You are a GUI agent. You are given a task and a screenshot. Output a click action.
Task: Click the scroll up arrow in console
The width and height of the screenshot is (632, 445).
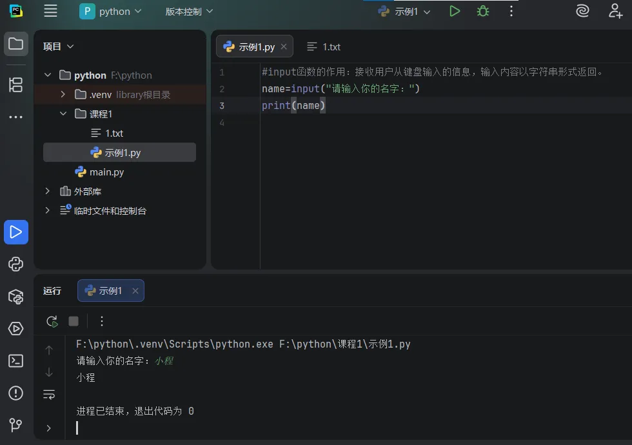49,350
